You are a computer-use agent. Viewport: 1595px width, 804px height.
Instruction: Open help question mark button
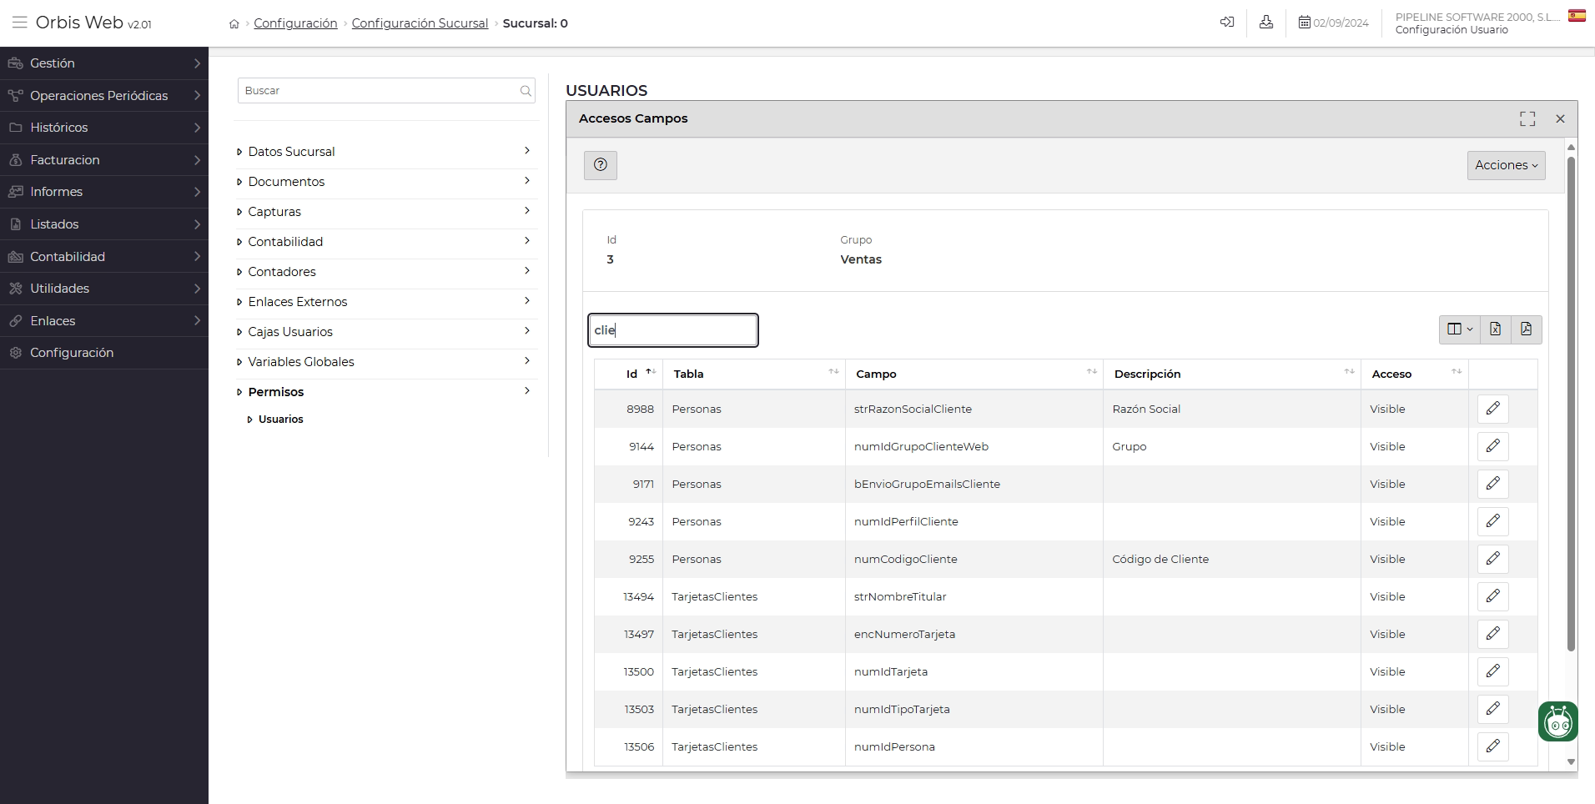601,165
